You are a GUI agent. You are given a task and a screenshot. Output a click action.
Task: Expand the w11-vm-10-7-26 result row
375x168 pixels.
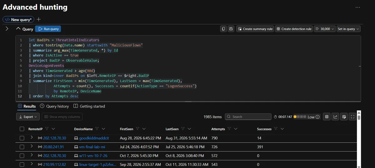point(32,155)
